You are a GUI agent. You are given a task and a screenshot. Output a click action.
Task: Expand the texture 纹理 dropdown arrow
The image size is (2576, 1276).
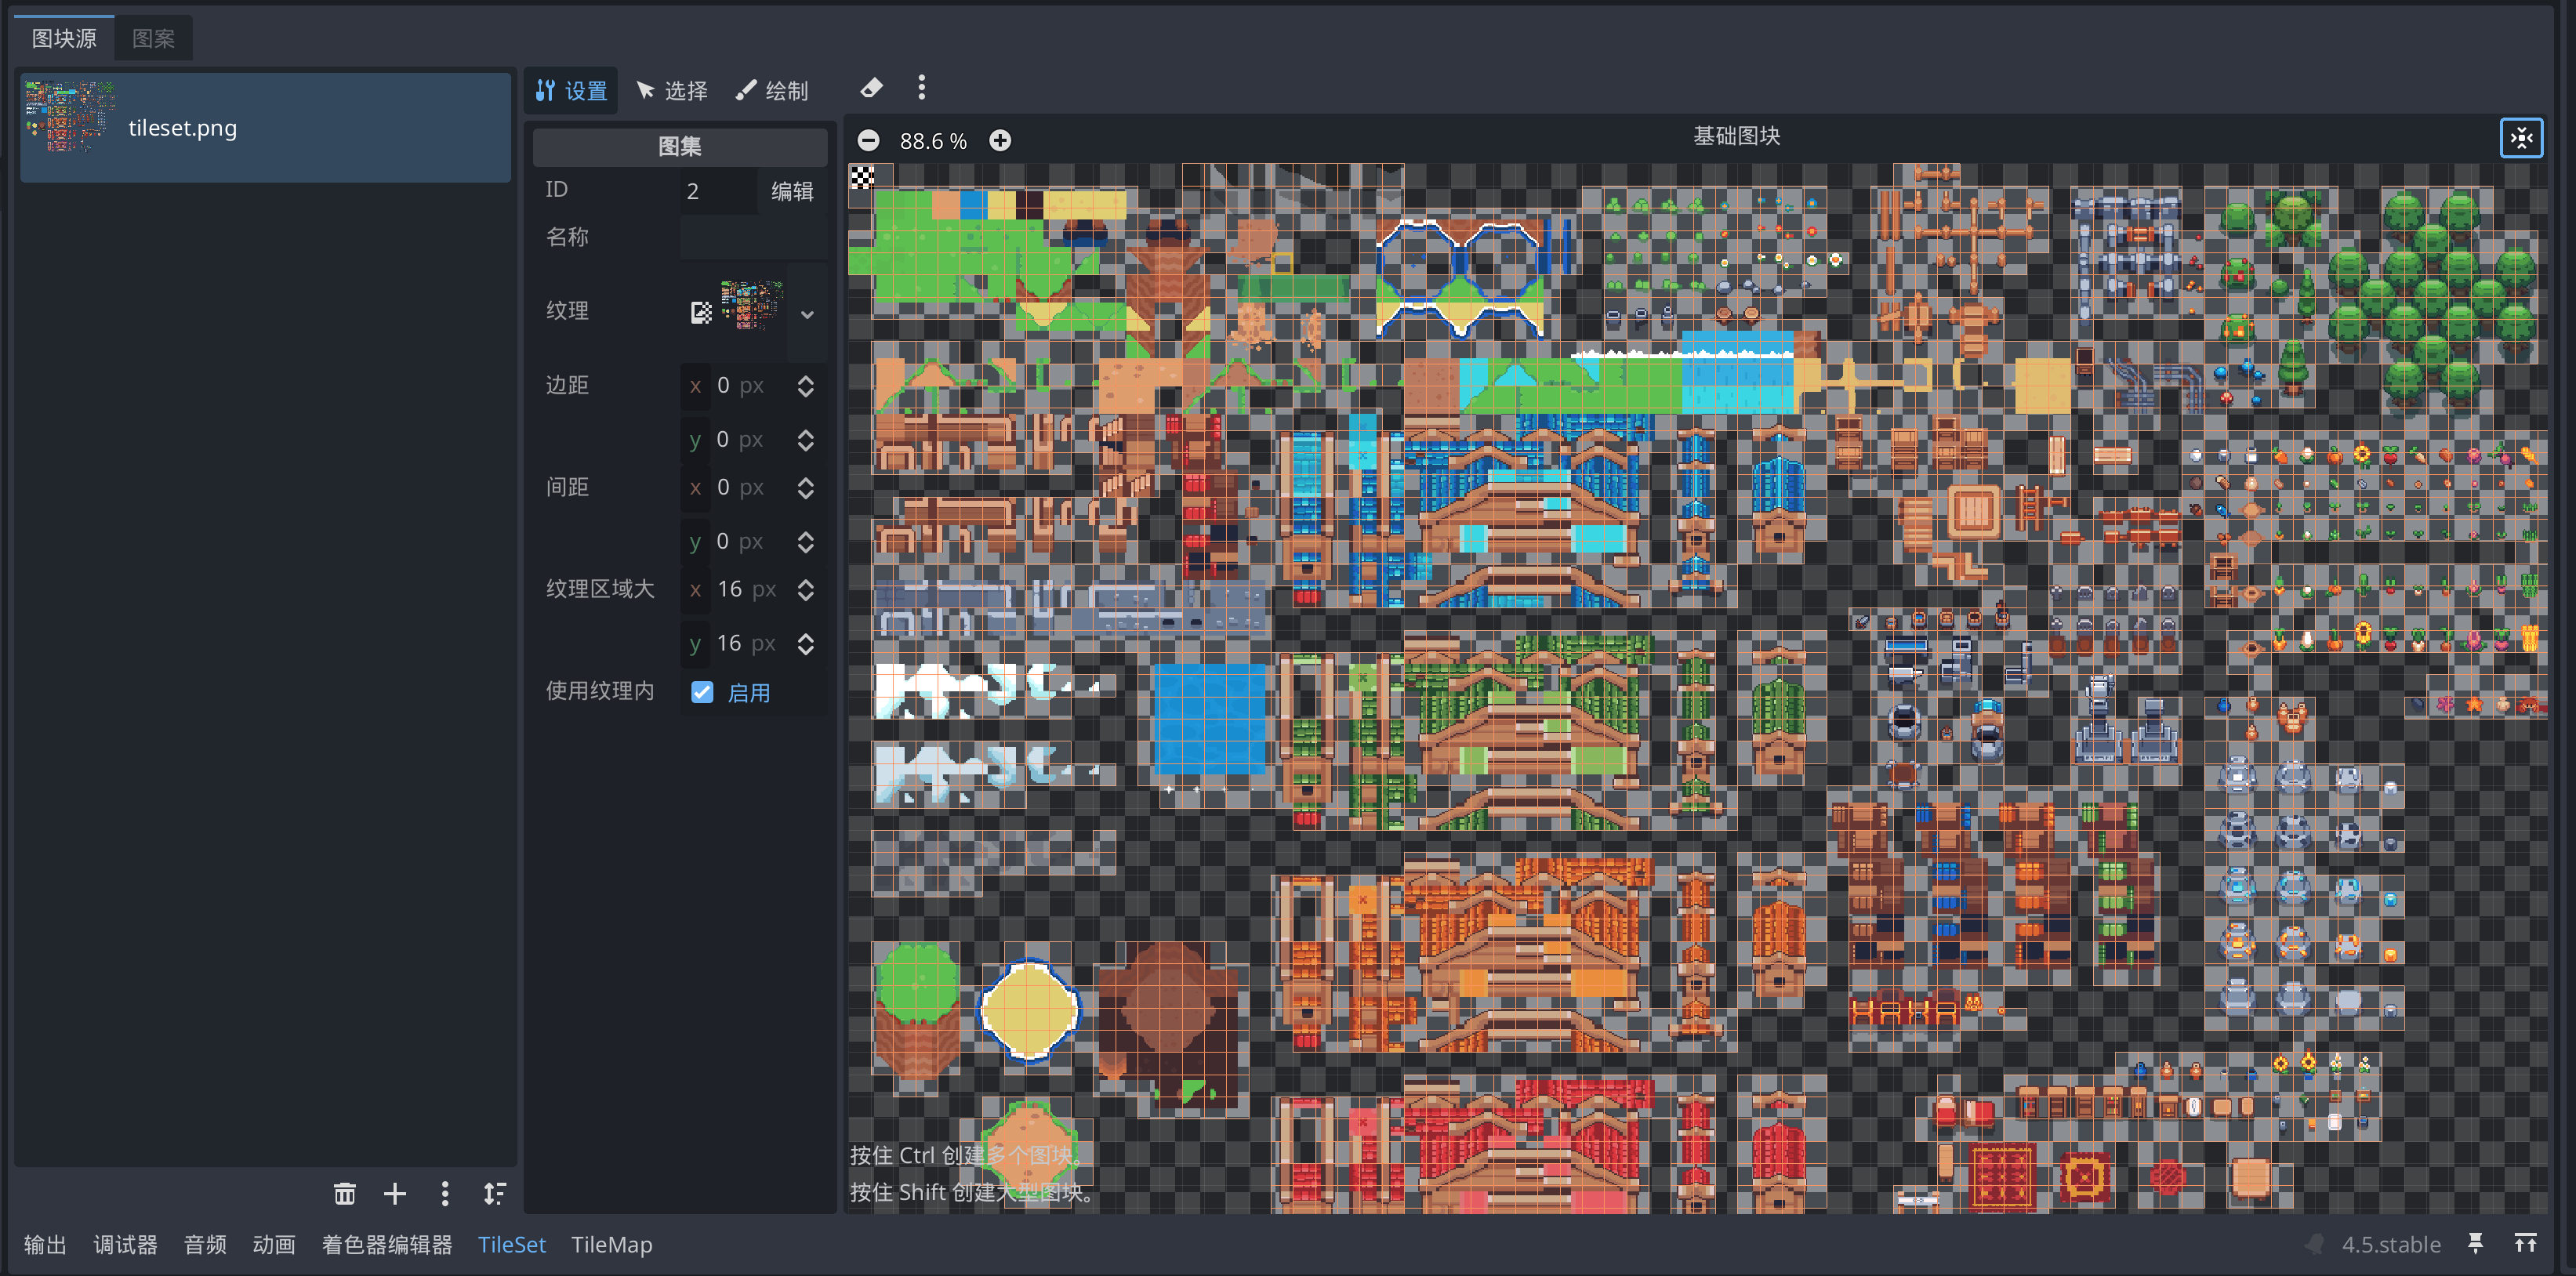click(x=806, y=314)
